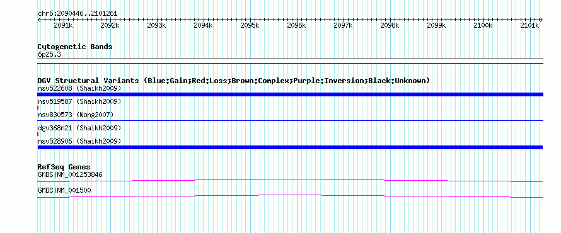The image size is (561, 233).
Task: Open variant nsv830573 (Wong2007) label
Action: click(76, 115)
